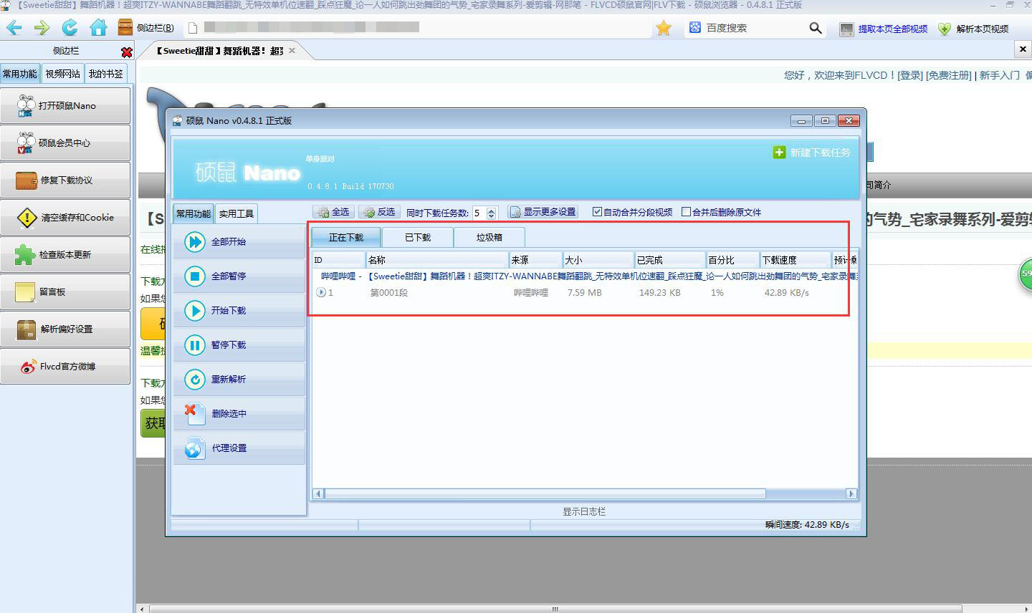This screenshot has height=613, width=1032.
Task: Switch to the 我的书签 sidebar tab
Action: coord(105,74)
